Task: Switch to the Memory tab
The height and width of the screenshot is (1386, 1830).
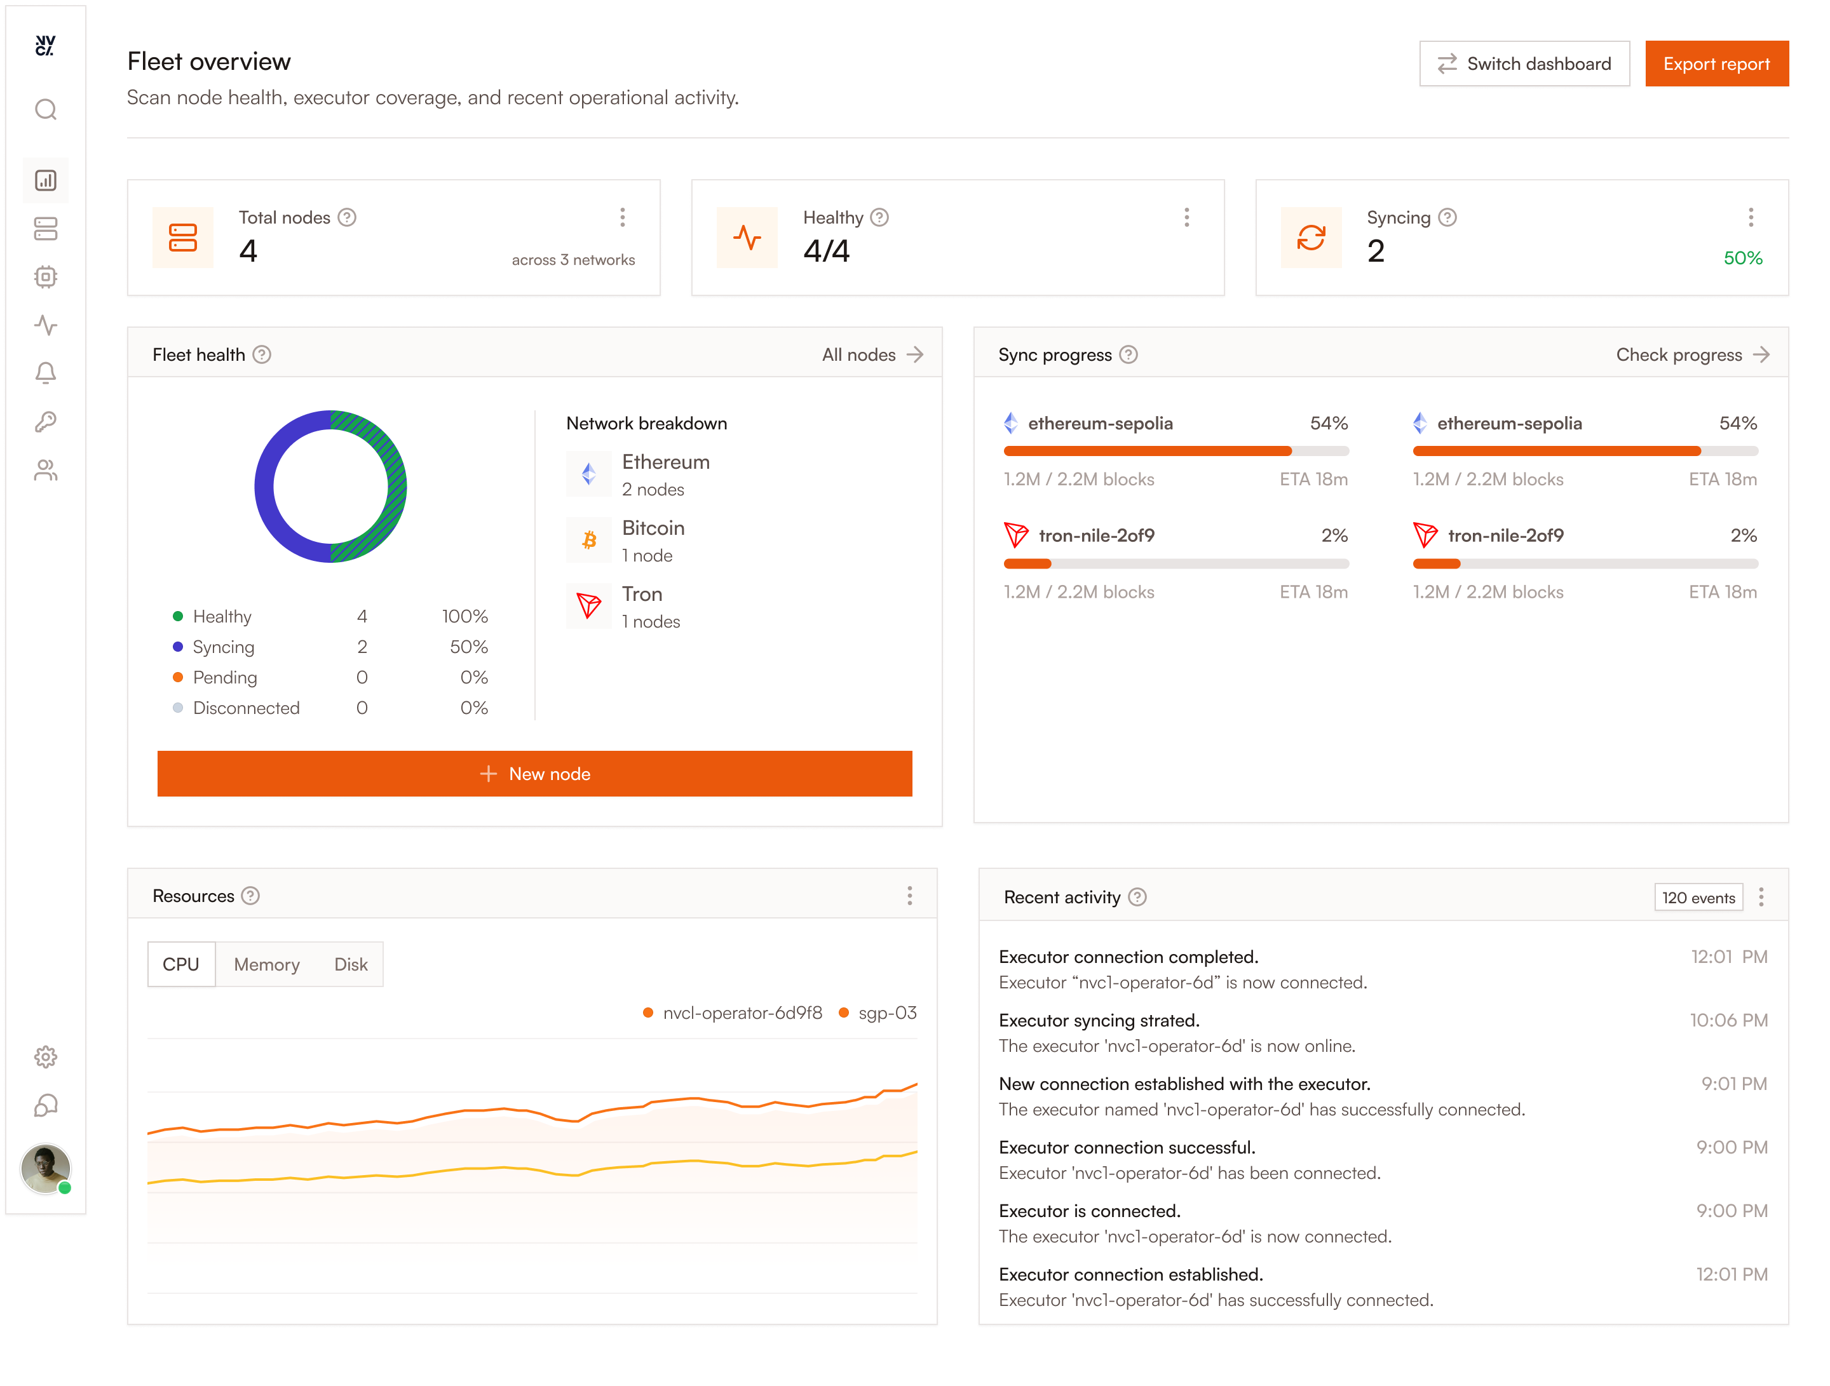Action: (x=266, y=964)
